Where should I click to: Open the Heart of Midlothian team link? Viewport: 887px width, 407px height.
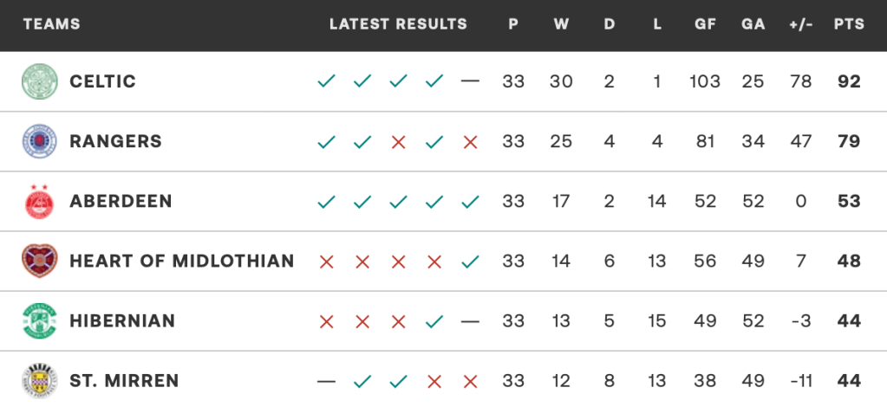(x=181, y=261)
